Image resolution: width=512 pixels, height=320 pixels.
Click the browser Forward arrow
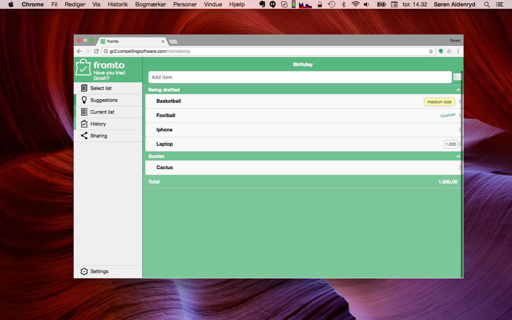click(88, 51)
